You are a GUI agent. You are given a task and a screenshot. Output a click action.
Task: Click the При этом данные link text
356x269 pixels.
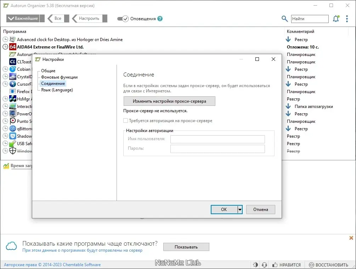click(x=83, y=250)
